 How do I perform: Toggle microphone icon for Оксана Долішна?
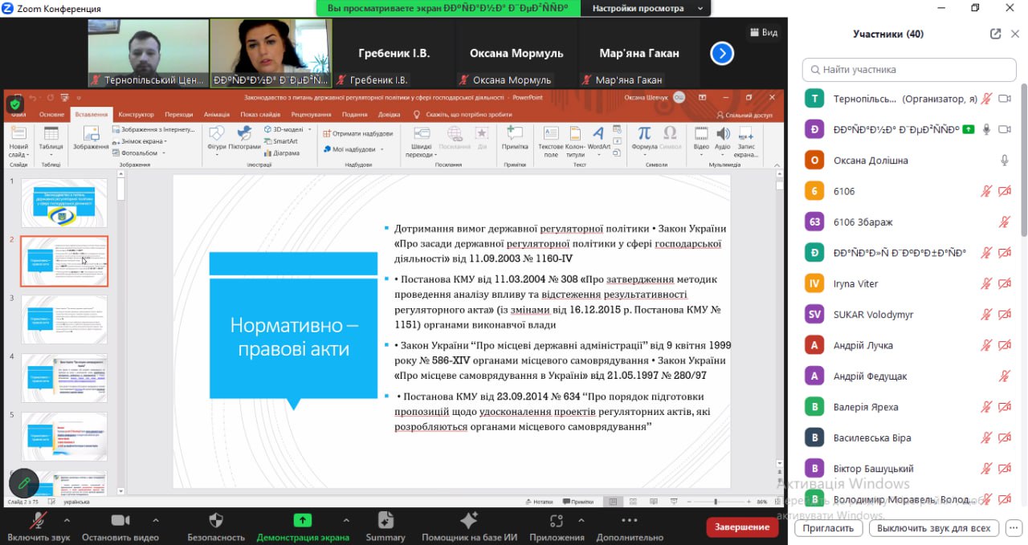1004,161
